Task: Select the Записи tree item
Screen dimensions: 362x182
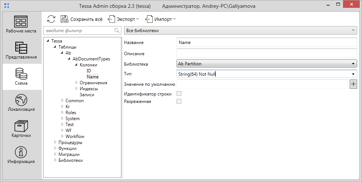Action: click(86, 95)
